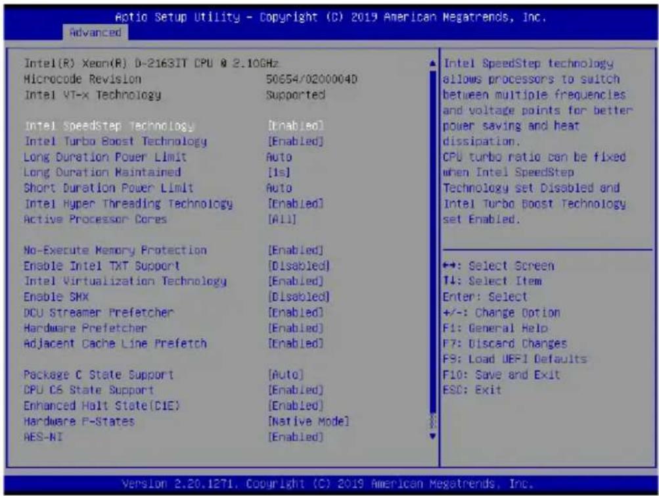Click F1: General Help hint

click(x=495, y=328)
